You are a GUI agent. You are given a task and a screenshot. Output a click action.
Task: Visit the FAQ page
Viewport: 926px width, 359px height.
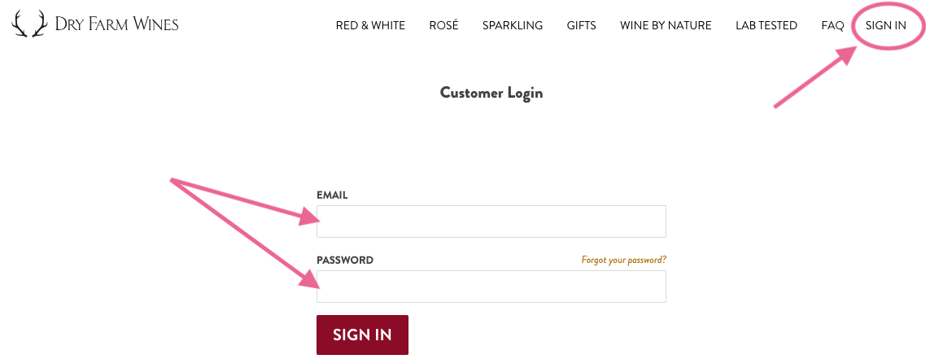[x=832, y=25]
